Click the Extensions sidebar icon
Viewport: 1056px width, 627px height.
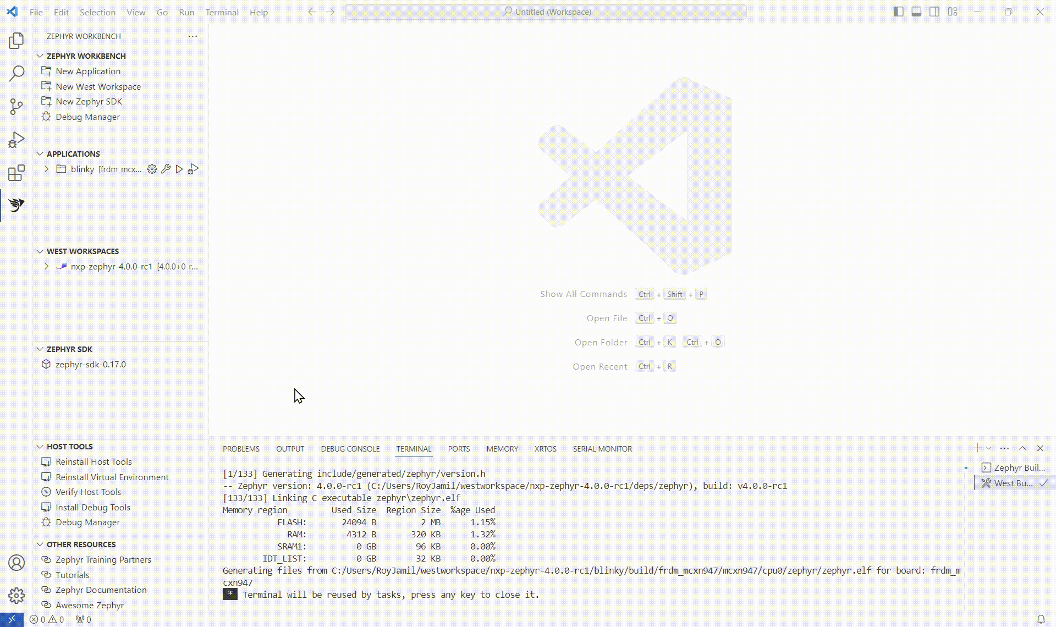click(x=16, y=173)
